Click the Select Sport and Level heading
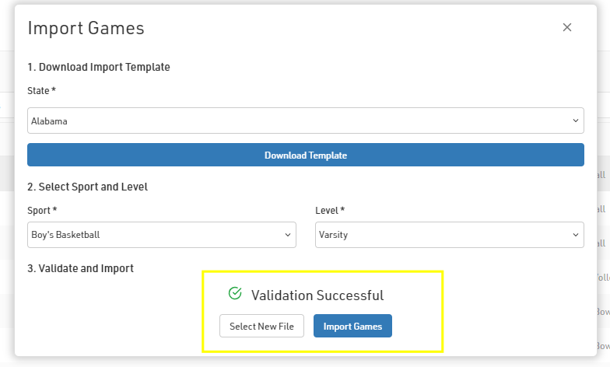 point(87,187)
